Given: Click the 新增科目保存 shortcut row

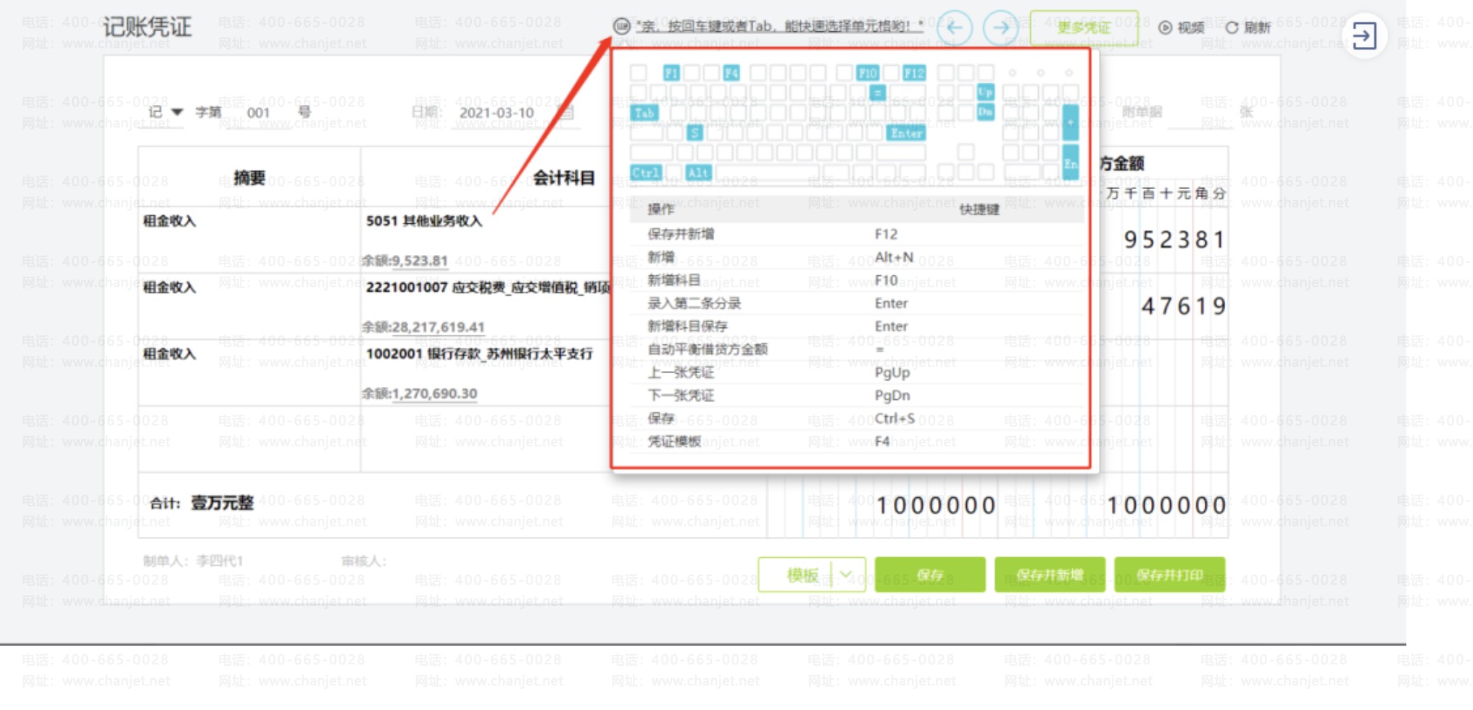Looking at the screenshot, I should (x=857, y=326).
